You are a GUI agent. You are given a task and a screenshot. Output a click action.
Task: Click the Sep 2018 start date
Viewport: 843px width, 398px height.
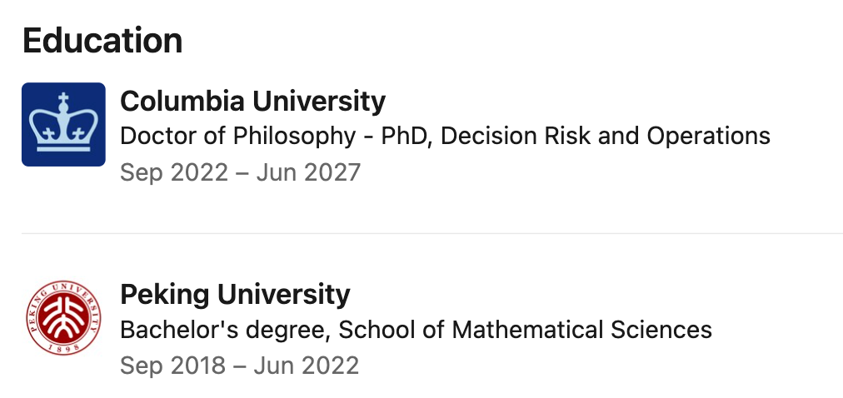pos(172,366)
